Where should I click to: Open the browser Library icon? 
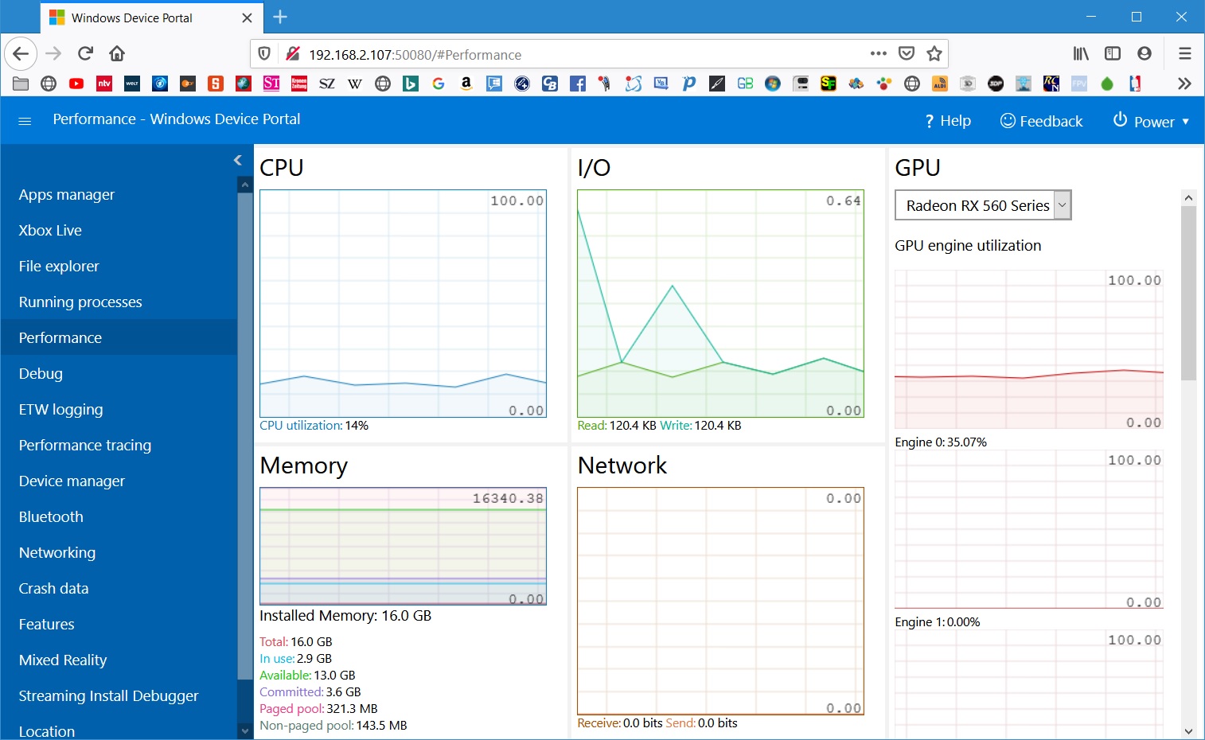[1081, 54]
